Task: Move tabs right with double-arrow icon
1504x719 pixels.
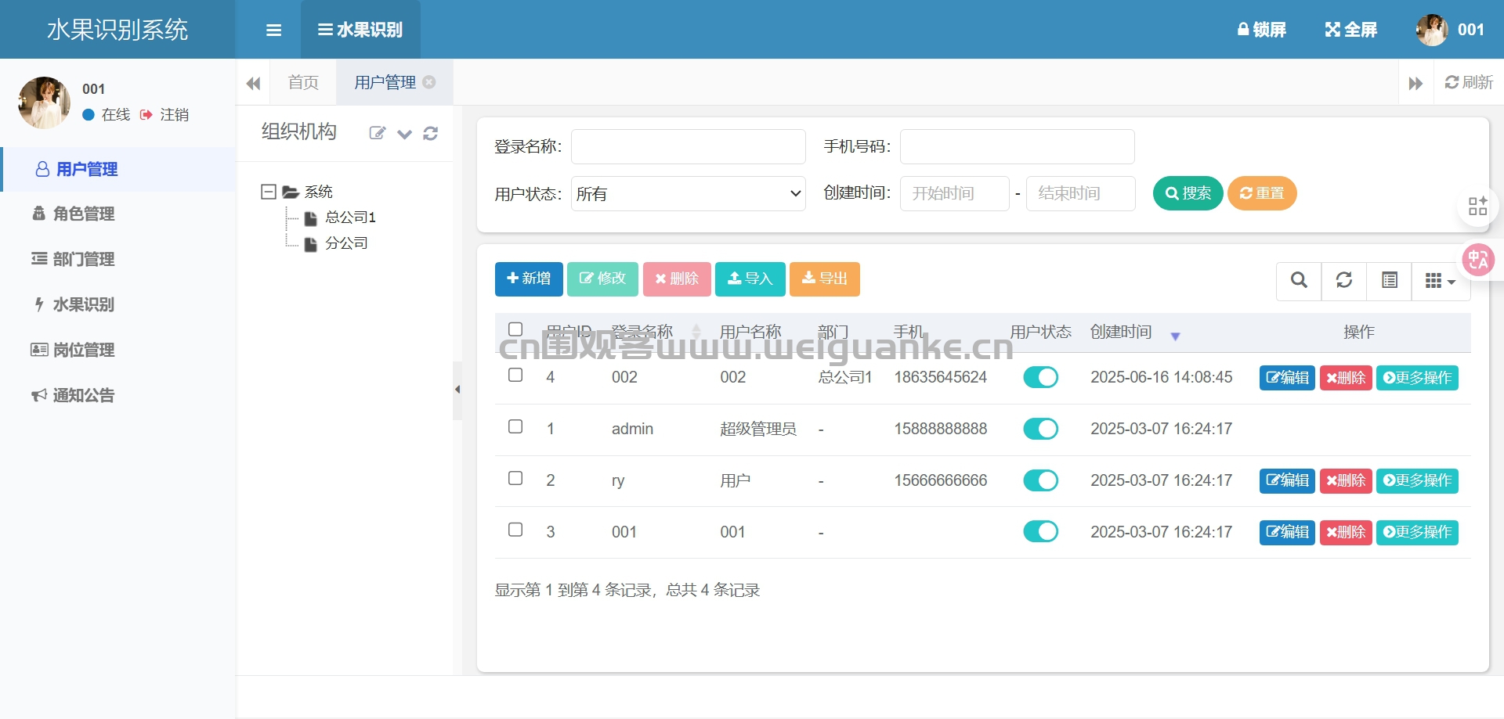Action: pos(1415,83)
